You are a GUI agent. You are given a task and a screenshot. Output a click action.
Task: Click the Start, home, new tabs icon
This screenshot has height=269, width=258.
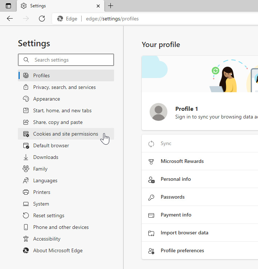(26, 110)
